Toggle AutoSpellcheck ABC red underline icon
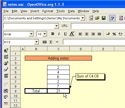The width and height of the screenshot is (125, 108). point(6,103)
